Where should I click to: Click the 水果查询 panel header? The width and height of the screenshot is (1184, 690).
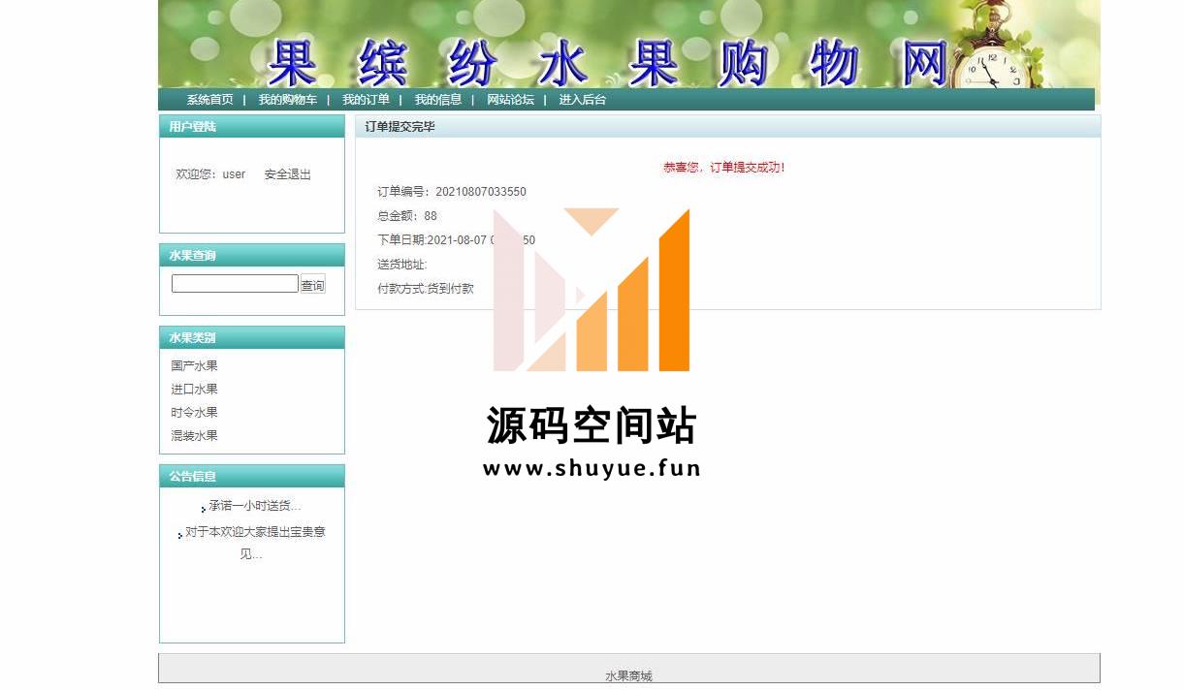click(251, 256)
